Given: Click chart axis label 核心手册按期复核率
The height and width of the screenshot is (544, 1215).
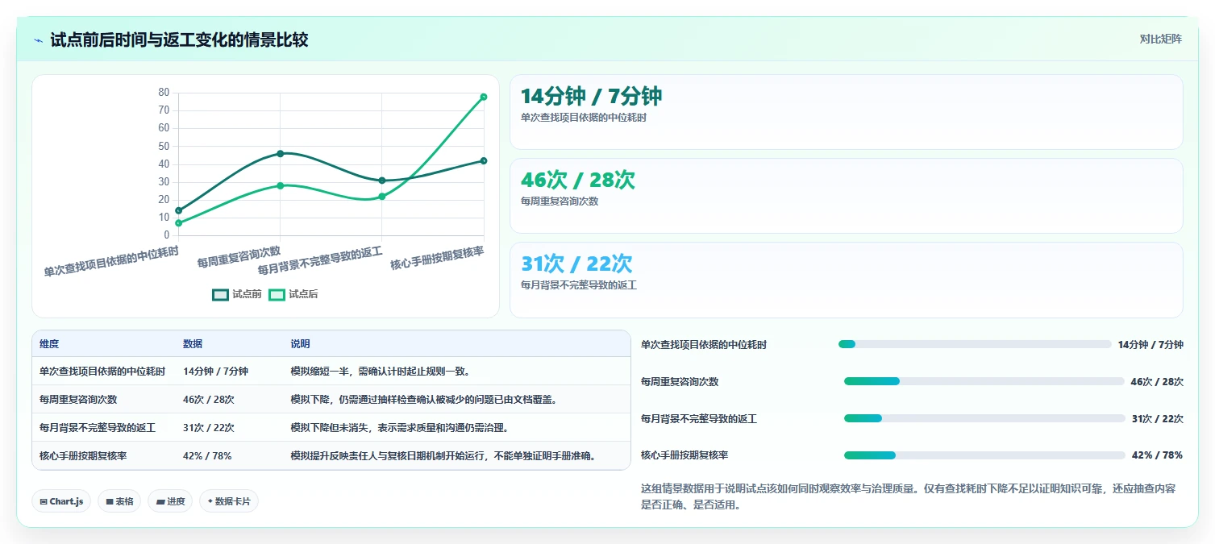Looking at the screenshot, I should [x=438, y=258].
